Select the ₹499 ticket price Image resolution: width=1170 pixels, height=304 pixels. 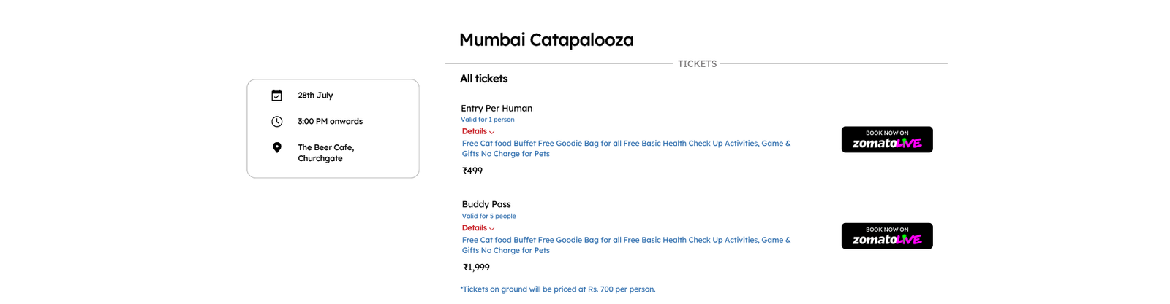[472, 171]
